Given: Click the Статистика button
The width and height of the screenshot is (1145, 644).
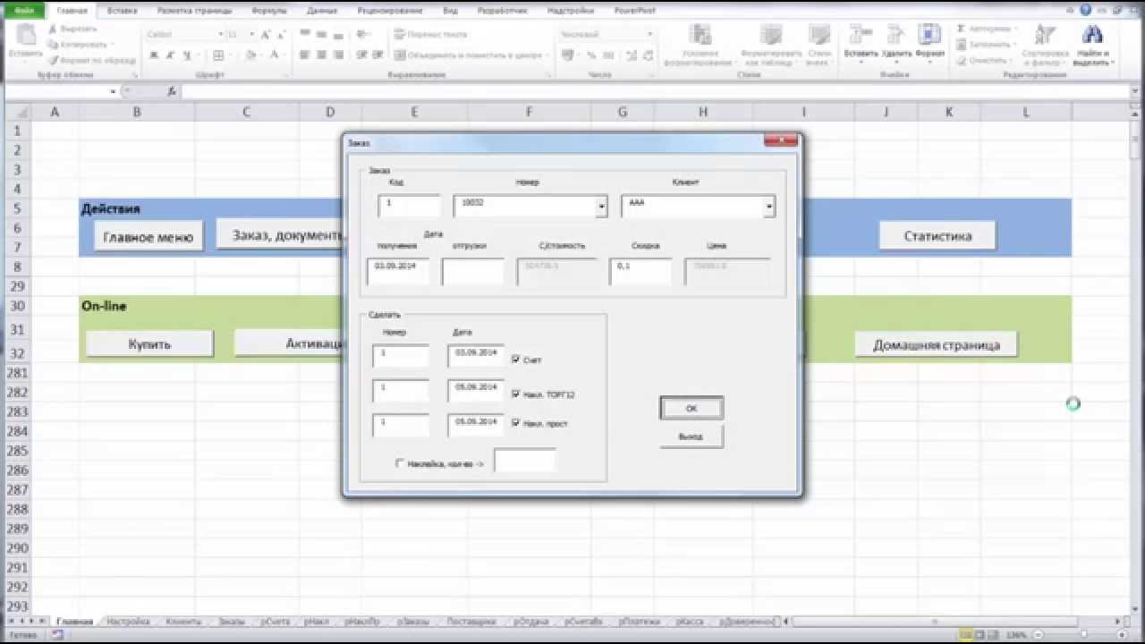Looking at the screenshot, I should tap(937, 236).
